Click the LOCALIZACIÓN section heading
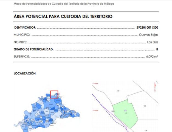Image resolution: width=172 pixels, height=132 pixels. point(25,73)
